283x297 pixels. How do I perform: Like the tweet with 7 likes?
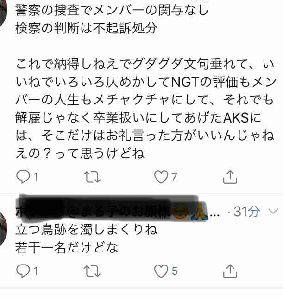161,177
